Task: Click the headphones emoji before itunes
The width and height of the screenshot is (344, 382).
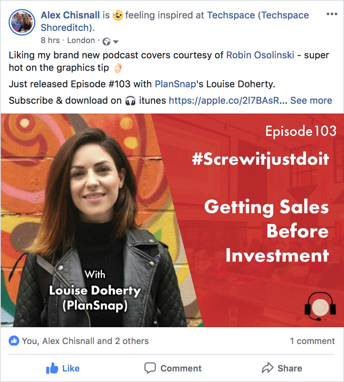Action: pyautogui.click(x=130, y=101)
